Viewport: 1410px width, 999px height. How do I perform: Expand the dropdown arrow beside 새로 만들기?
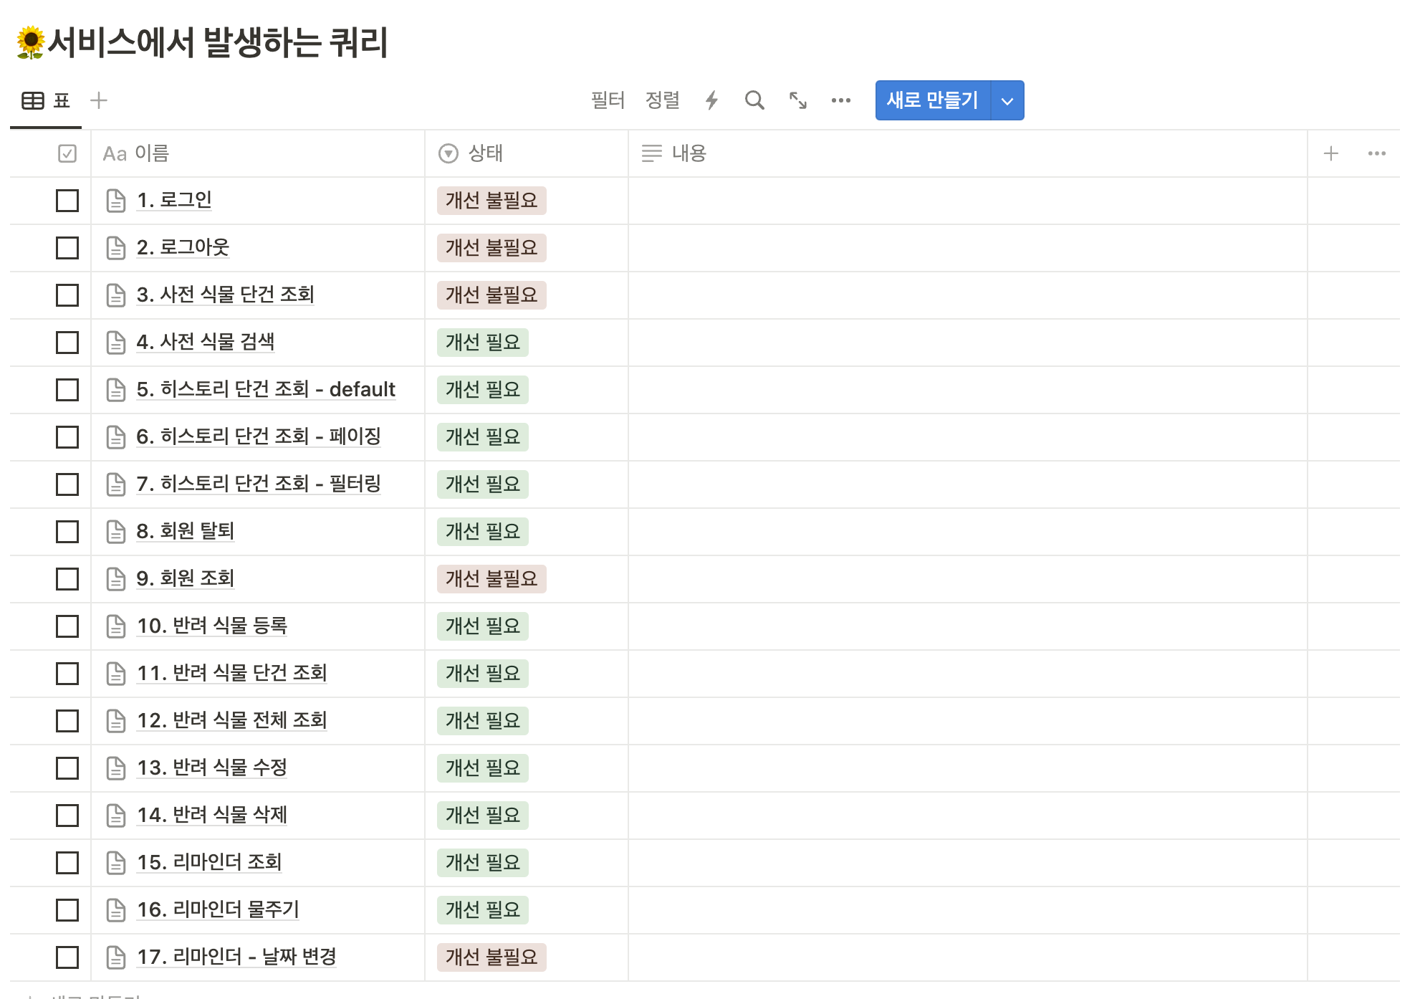point(1007,101)
